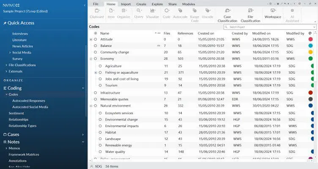The image size is (318, 169).
Task: Select the Balance code radio circle
Action: coord(96,46)
